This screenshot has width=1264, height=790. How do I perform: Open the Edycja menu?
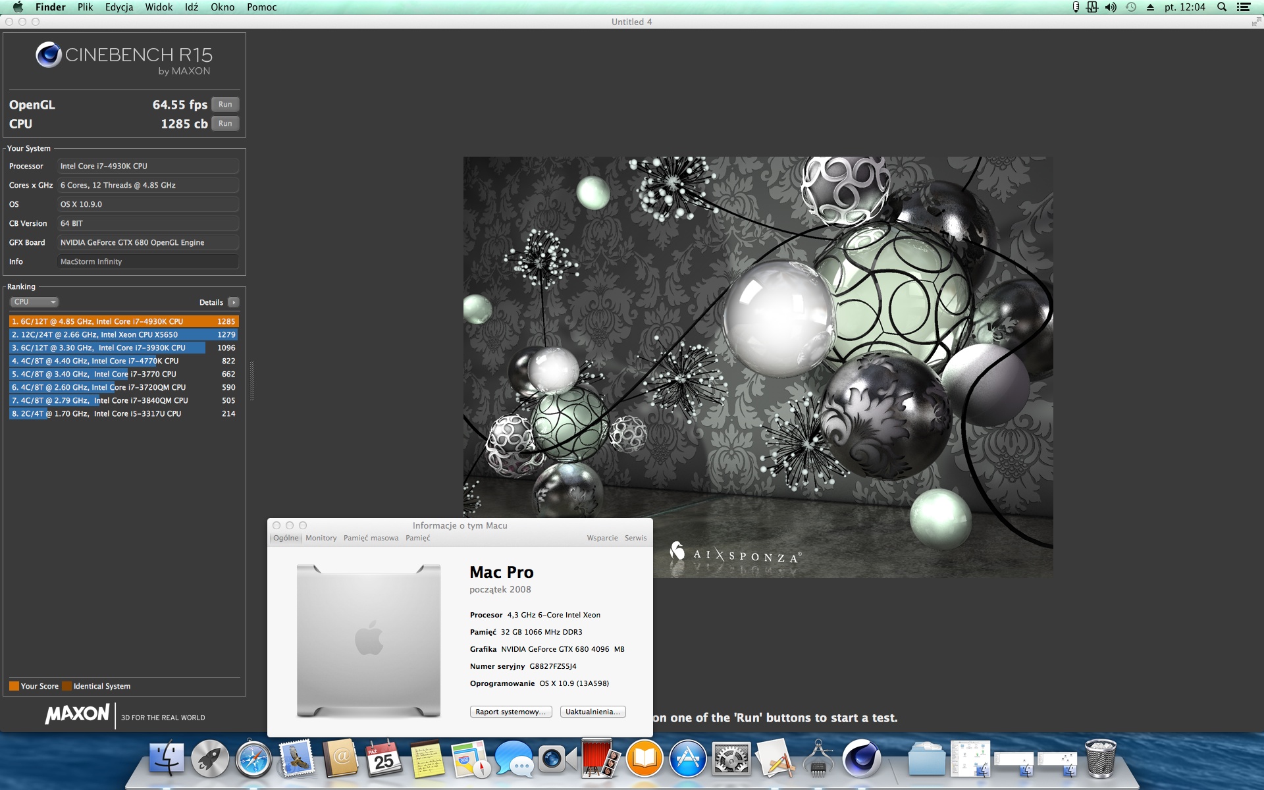[119, 7]
